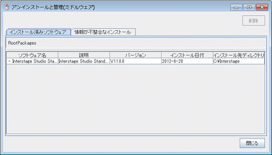
Task: Select the V11.0.0 version cell
Action: pos(135,61)
